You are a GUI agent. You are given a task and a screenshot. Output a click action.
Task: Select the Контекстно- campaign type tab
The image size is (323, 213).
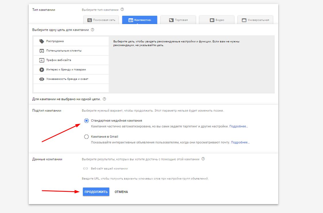click(x=140, y=20)
